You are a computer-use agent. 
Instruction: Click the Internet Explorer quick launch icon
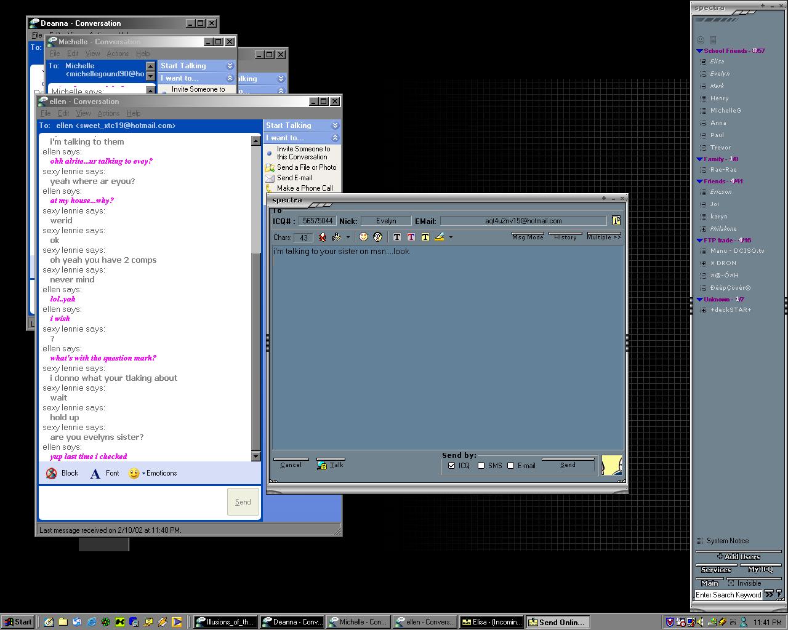(x=91, y=622)
